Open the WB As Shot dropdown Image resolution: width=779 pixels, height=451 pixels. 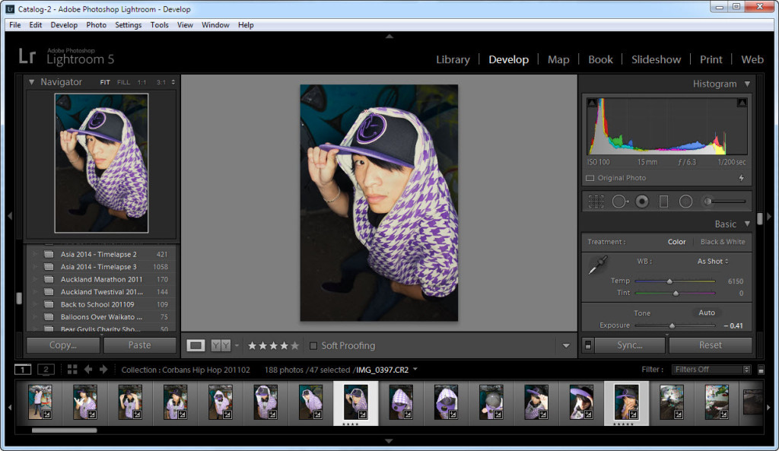point(713,262)
